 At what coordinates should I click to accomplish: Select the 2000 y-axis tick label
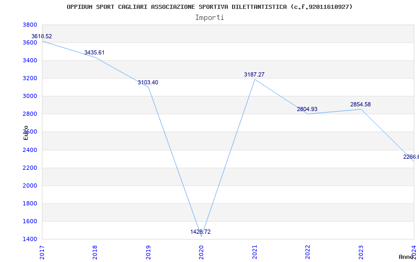click(x=29, y=186)
